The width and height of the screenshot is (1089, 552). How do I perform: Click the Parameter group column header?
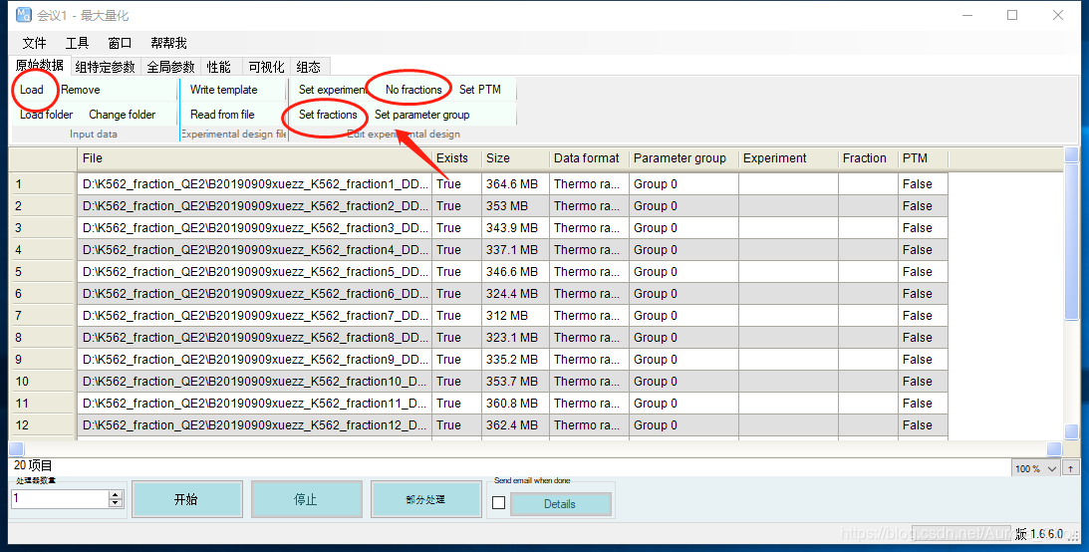point(684,158)
